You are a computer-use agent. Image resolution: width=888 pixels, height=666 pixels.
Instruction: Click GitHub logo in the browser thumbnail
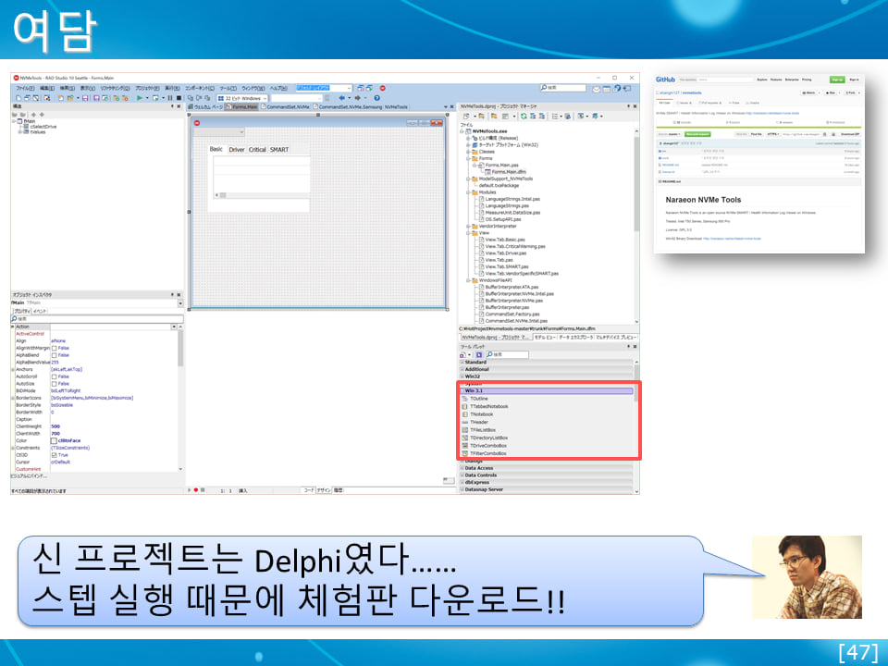click(x=665, y=80)
